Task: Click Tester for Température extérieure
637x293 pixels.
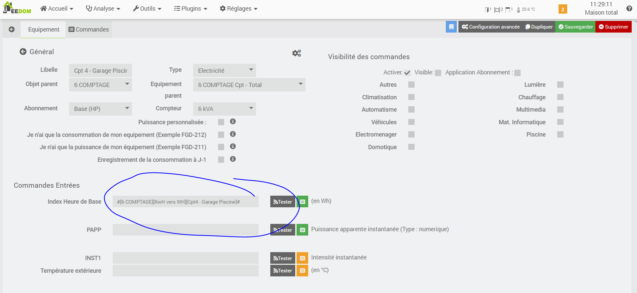Action: [283, 270]
